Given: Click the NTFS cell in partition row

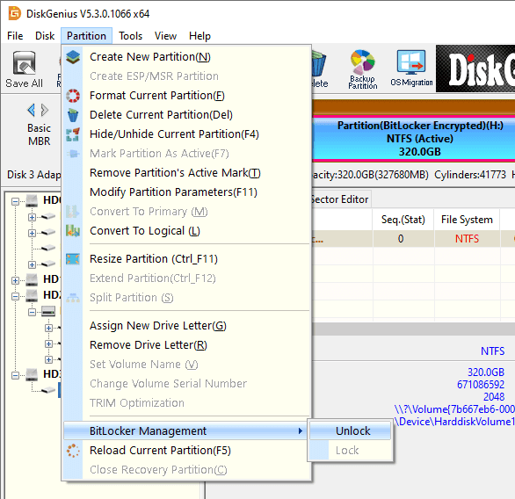Looking at the screenshot, I should [467, 239].
